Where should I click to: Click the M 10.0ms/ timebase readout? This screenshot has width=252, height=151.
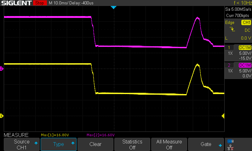click(x=59, y=3)
